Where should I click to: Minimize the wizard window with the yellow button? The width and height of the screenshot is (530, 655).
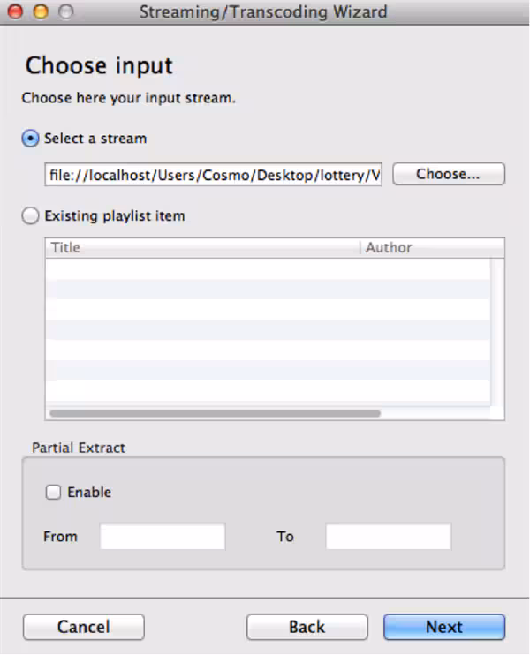pos(40,12)
